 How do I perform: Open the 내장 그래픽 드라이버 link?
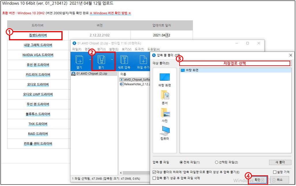[38, 45]
